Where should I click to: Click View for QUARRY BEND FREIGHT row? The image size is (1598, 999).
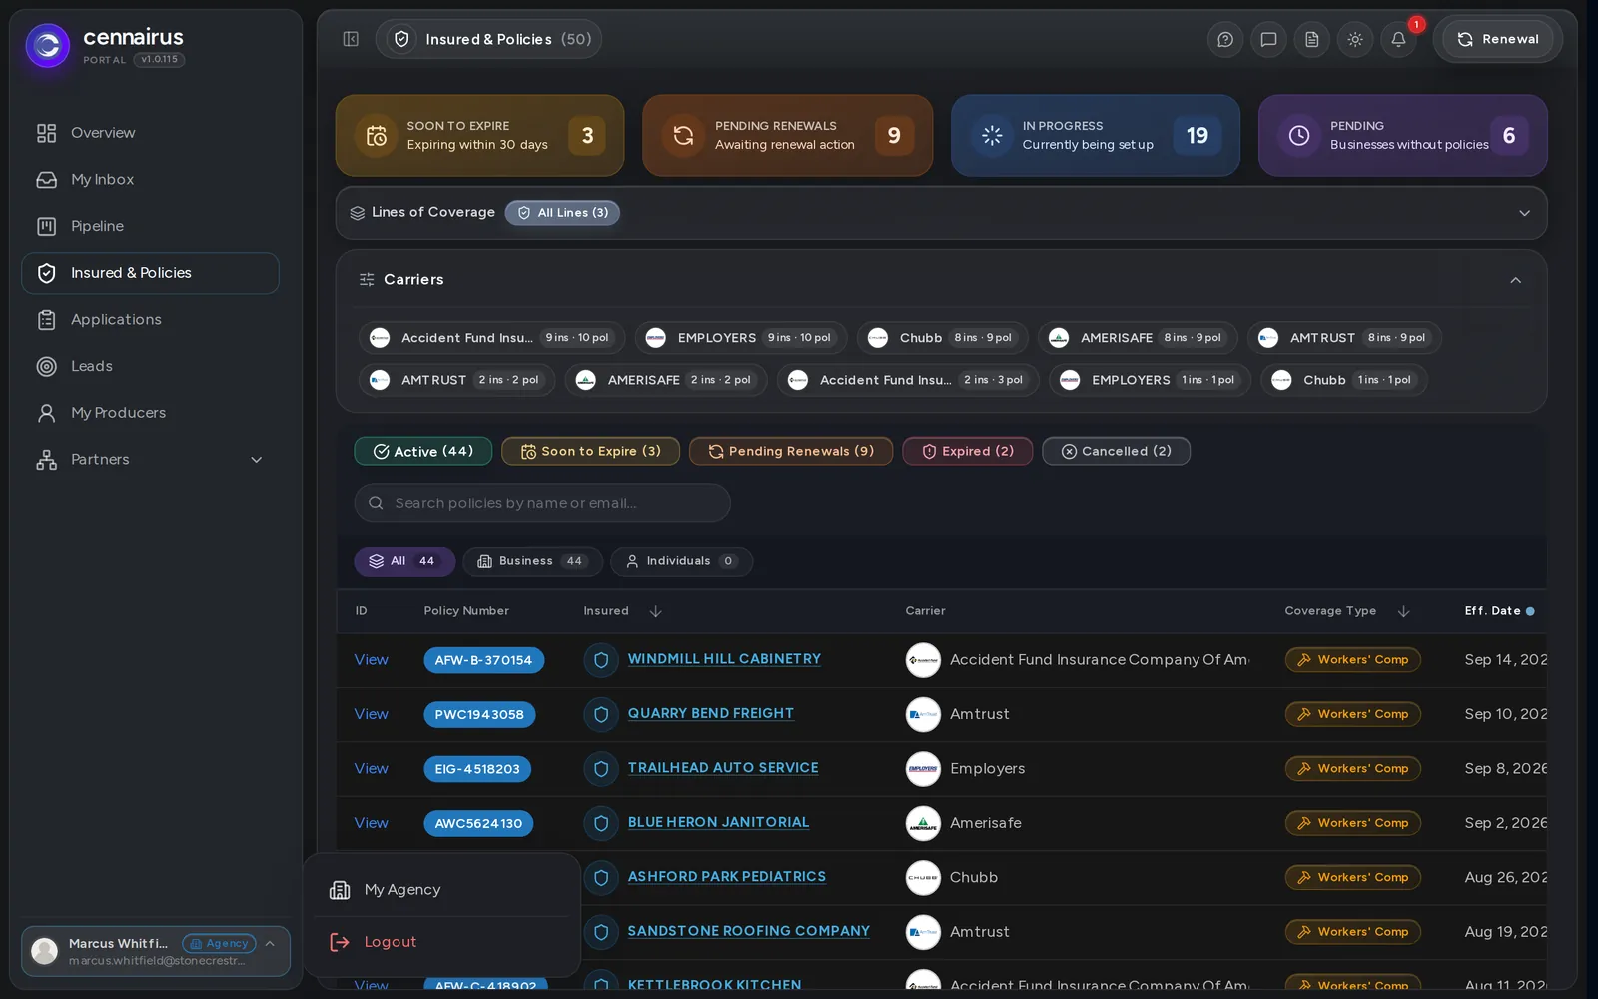click(x=371, y=714)
